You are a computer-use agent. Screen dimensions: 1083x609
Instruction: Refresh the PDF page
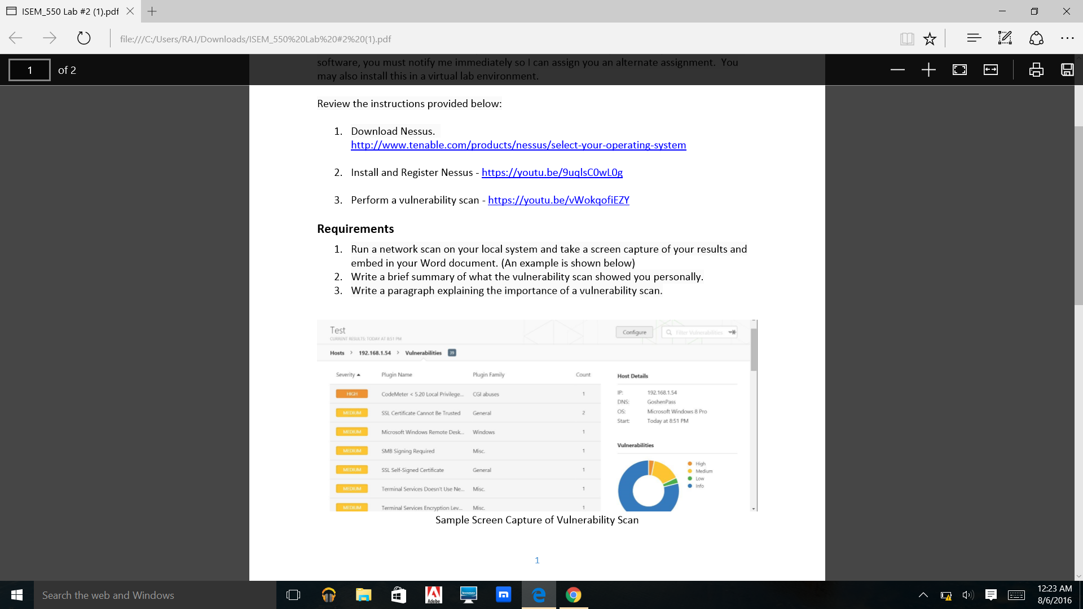coord(83,38)
